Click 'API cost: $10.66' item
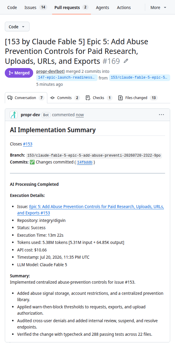 32,250
